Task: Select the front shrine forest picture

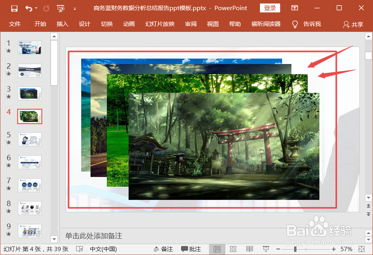Action: [x=224, y=146]
